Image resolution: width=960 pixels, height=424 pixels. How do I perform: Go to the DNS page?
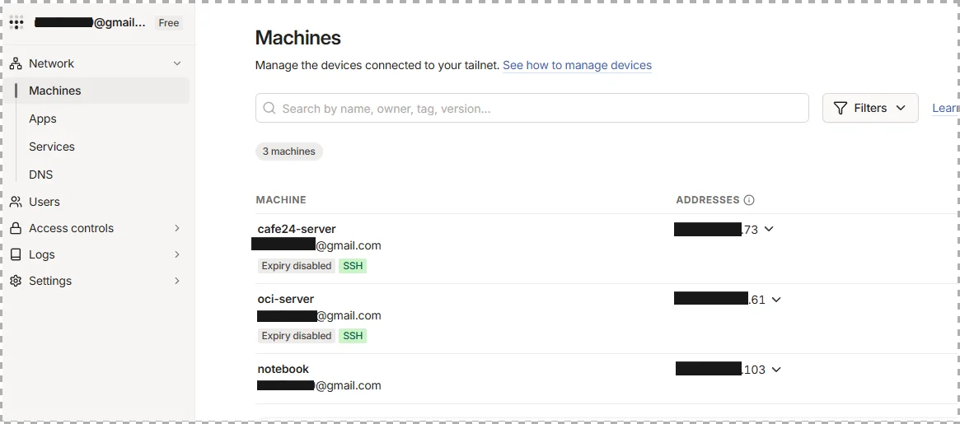(41, 175)
